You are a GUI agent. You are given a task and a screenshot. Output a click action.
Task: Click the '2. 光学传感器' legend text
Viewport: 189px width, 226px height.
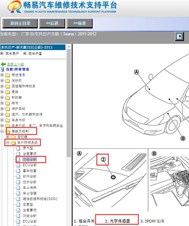click(117, 221)
